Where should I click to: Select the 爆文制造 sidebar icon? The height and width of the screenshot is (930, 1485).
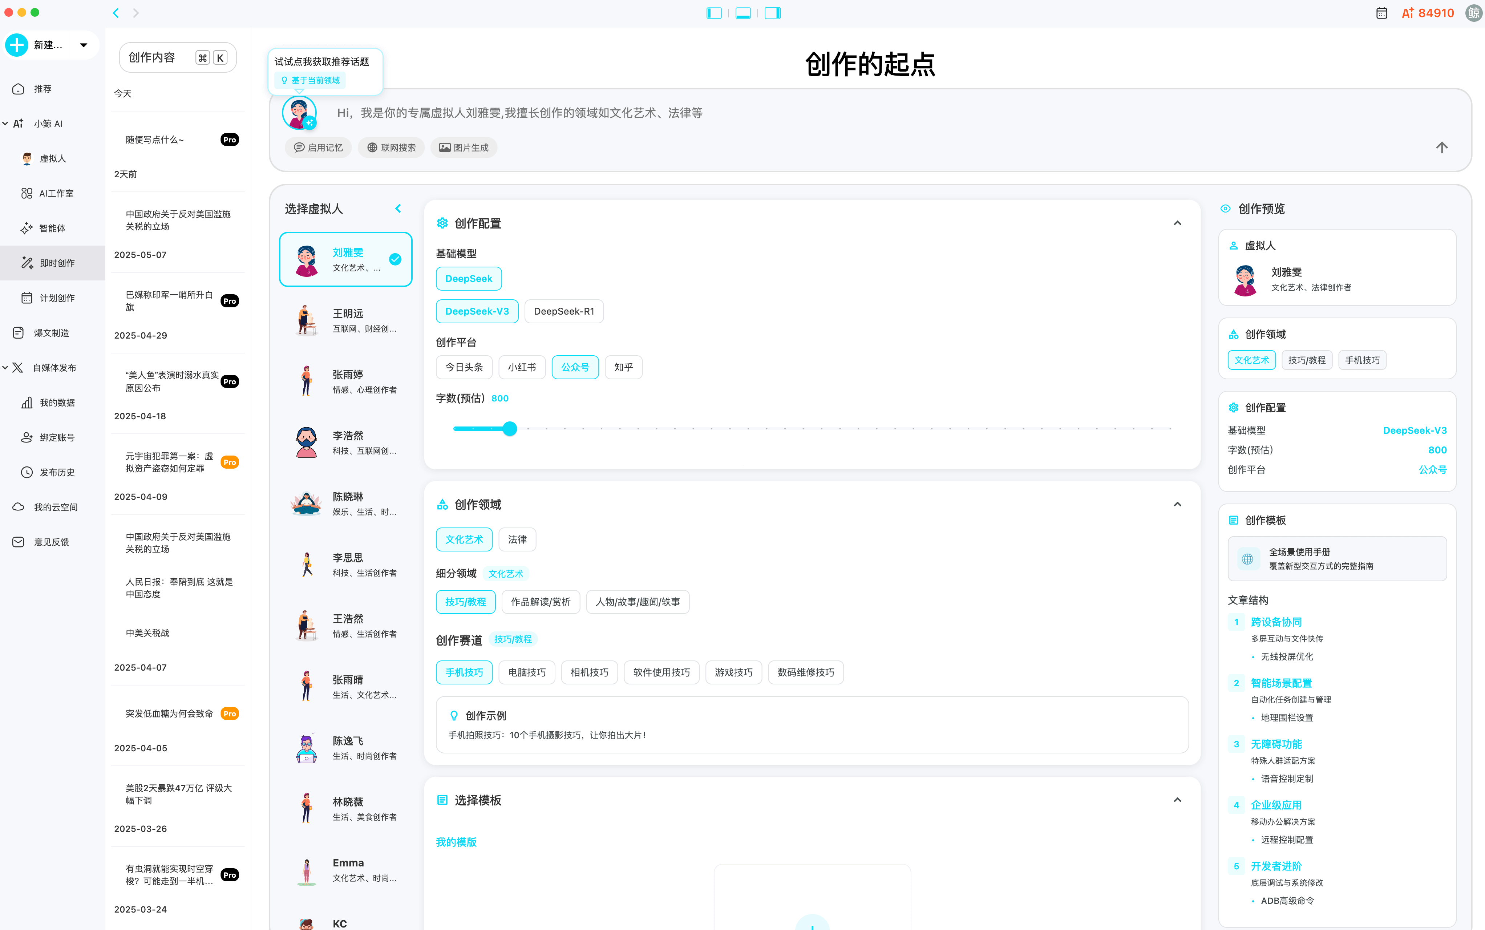[52, 332]
